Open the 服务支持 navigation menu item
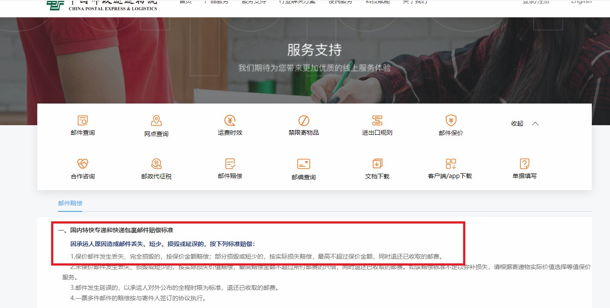The image size is (610, 308). tap(254, 2)
